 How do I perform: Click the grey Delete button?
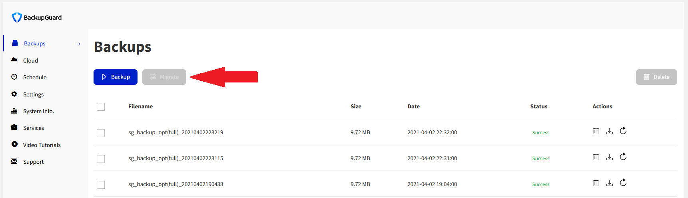(x=656, y=77)
